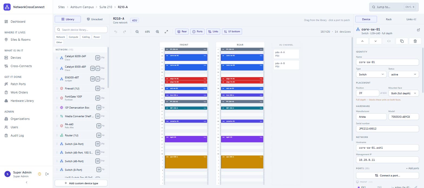This screenshot has width=424, height=188.
Task: Open the Jump to search box
Action: 394,7
